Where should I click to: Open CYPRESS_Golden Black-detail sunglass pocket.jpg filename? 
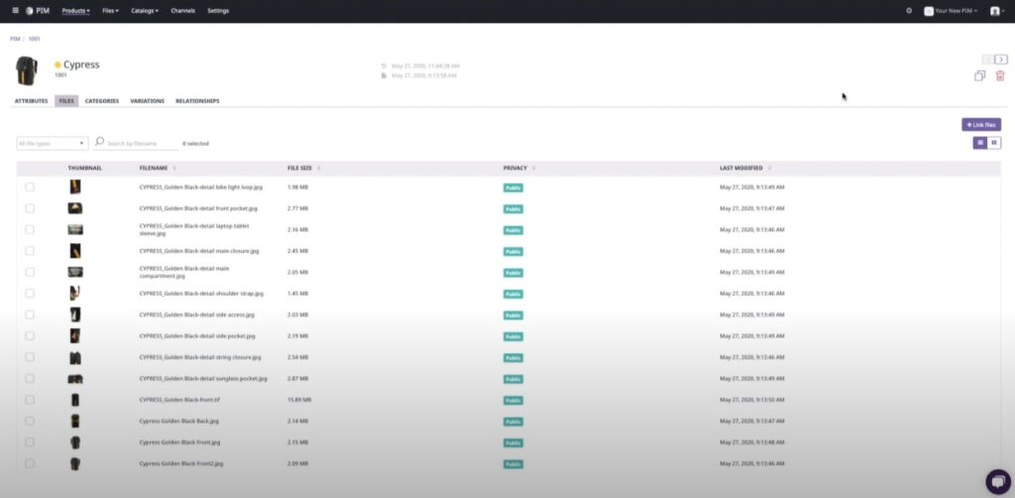[203, 379]
